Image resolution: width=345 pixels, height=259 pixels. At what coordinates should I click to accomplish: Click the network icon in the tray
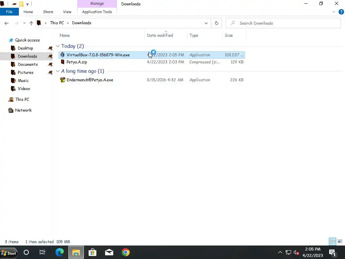[288, 252]
